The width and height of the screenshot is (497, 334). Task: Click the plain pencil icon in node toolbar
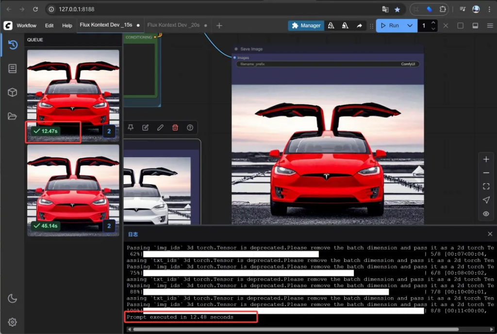[x=160, y=127]
